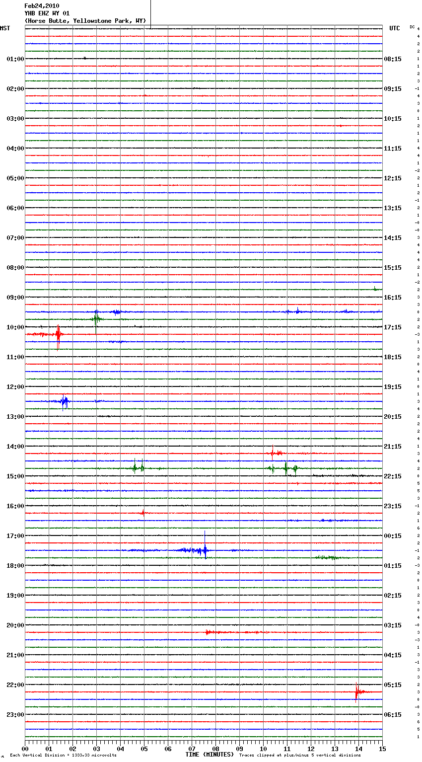The image size is (422, 762).
Task: Select the 22:00 MST row label
Action: coord(15,685)
